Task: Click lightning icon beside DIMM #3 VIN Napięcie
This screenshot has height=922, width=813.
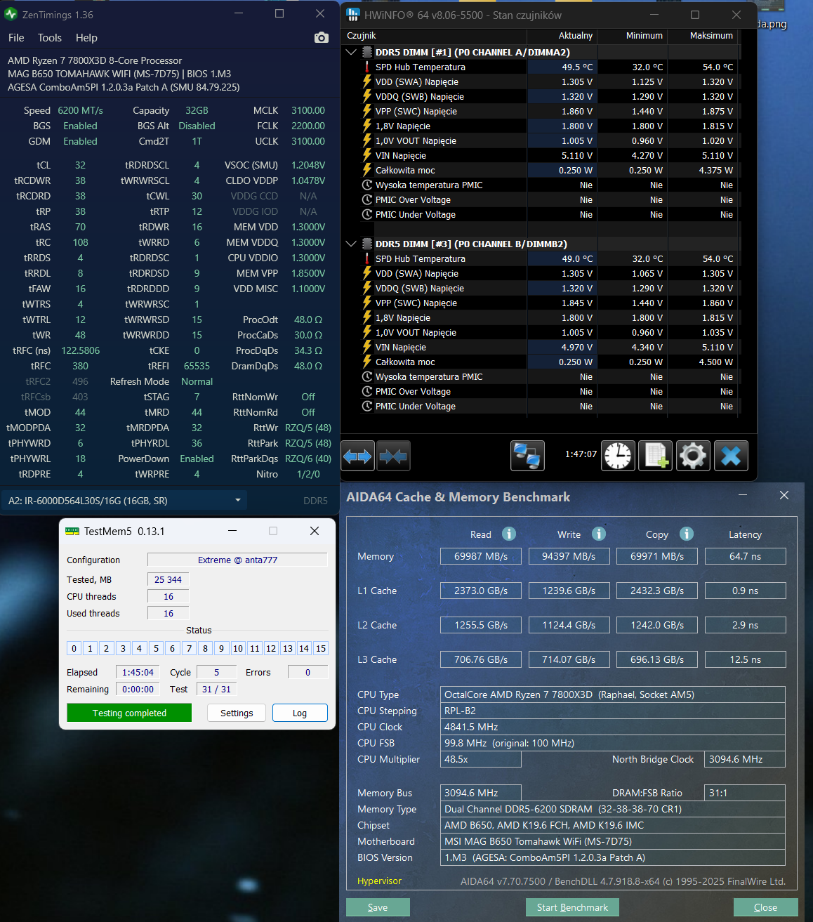Action: click(x=366, y=347)
